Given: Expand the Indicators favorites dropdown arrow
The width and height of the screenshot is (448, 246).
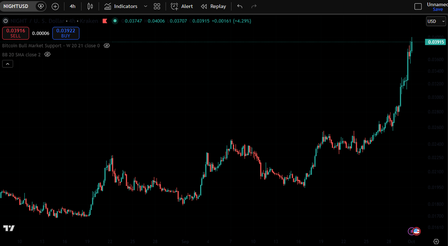Looking at the screenshot, I should [145, 6].
